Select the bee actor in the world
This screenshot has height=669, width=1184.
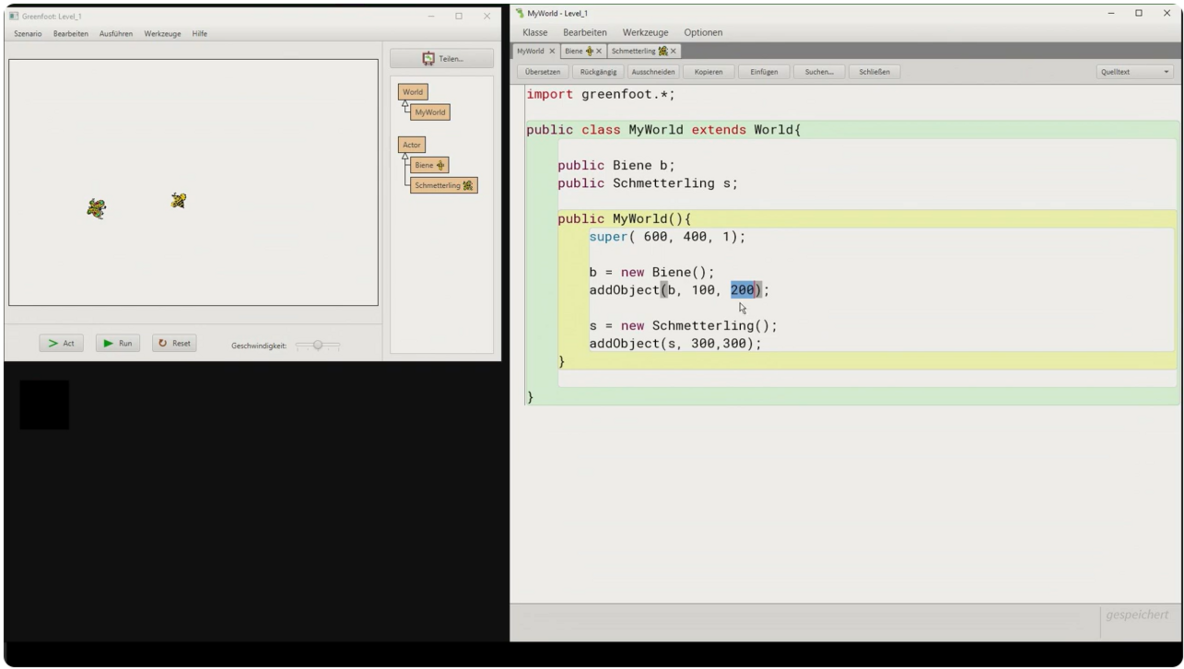178,200
